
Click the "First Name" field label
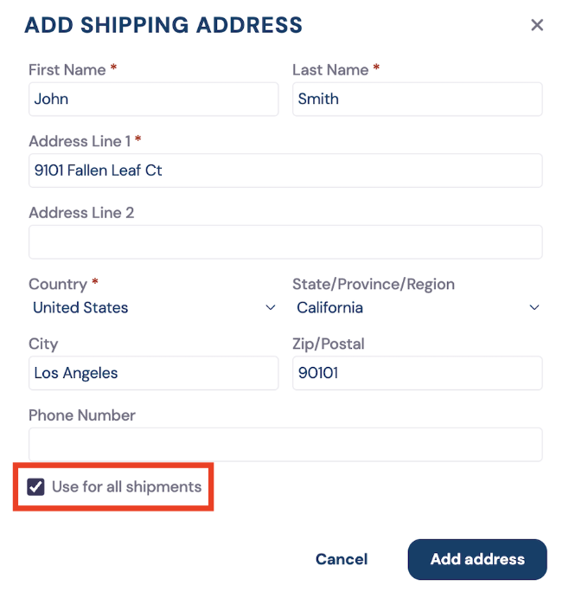pos(67,70)
